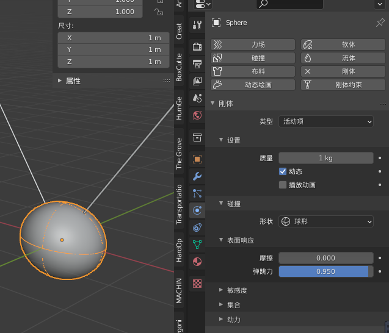Click the dimension X 1 m field

click(x=114, y=38)
